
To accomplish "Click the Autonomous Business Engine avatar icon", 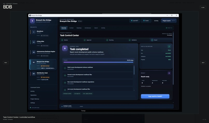I will click(34, 52).
